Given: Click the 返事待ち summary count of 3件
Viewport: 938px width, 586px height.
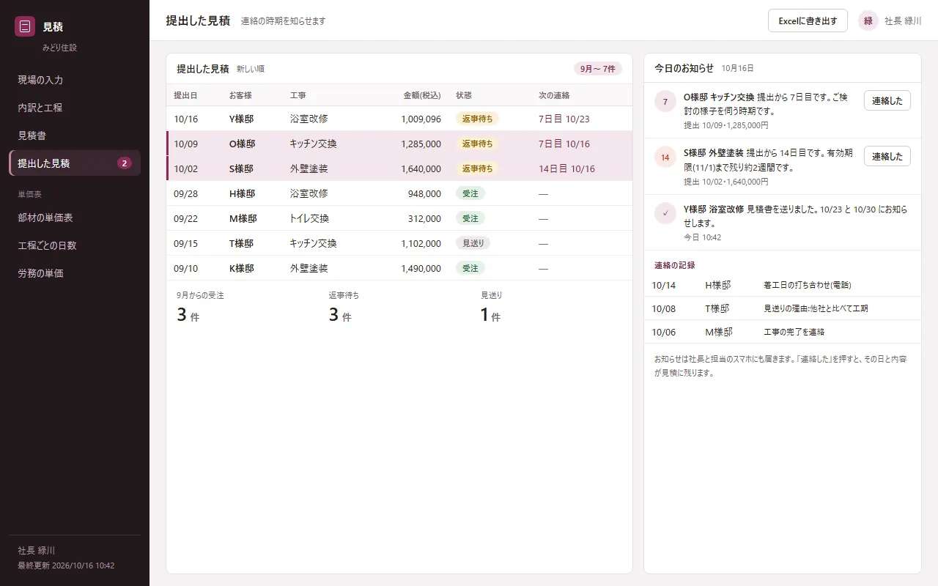Looking at the screenshot, I should point(340,315).
